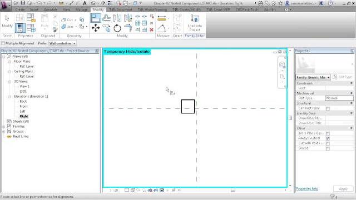Screen dimensions: 356x200
Task: Collapse Constraints section in Properties
Action: point(351,83)
